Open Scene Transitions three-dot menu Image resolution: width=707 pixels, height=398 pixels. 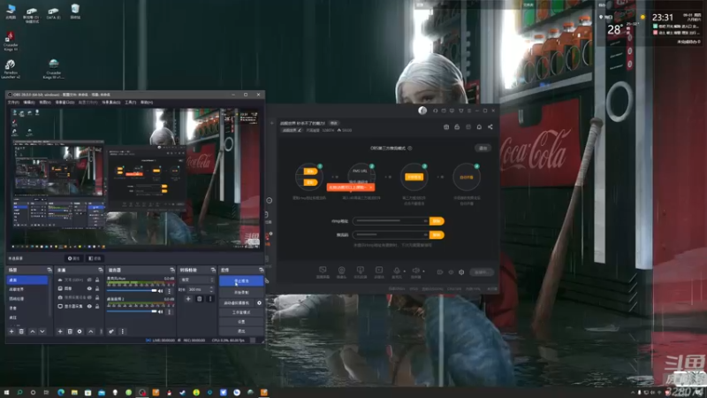pyautogui.click(x=210, y=299)
